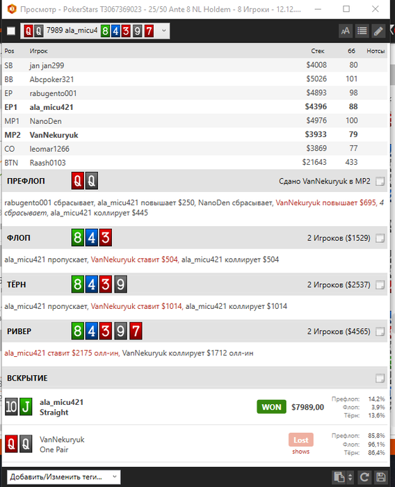Select the leomar1266 player row
395x487 pixels.
point(195,148)
